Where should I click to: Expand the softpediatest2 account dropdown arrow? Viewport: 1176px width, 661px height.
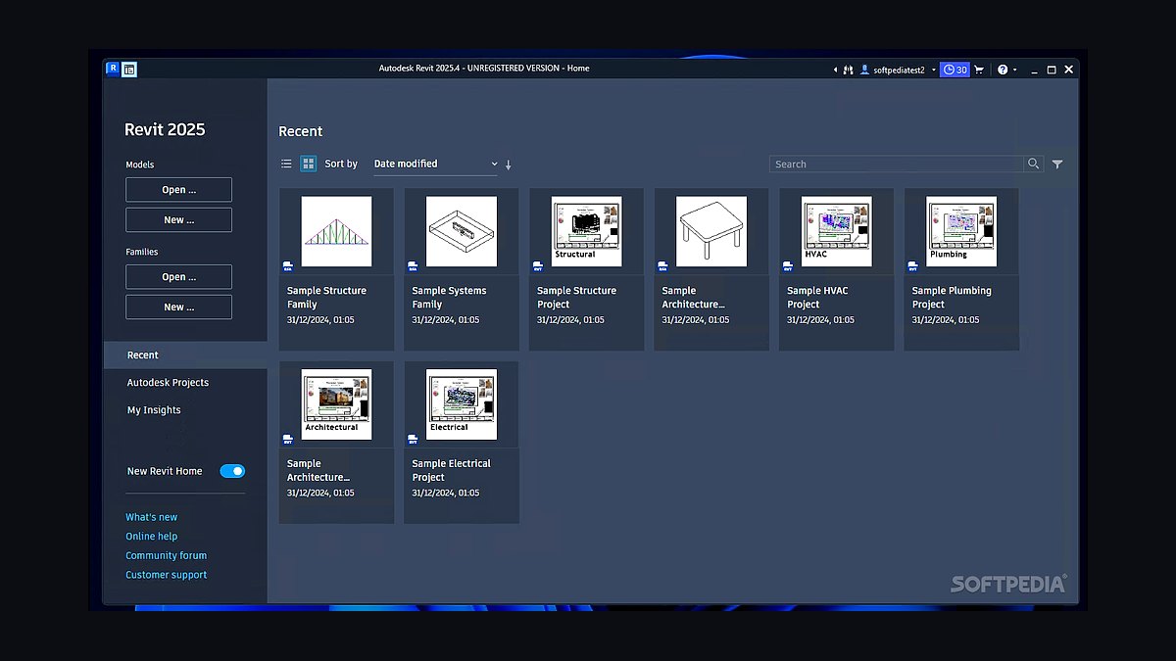point(934,71)
